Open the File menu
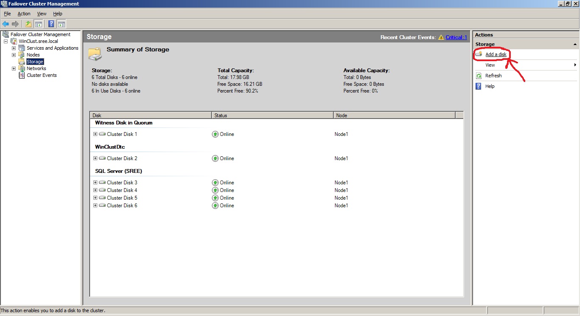This screenshot has width=580, height=316. click(7, 14)
